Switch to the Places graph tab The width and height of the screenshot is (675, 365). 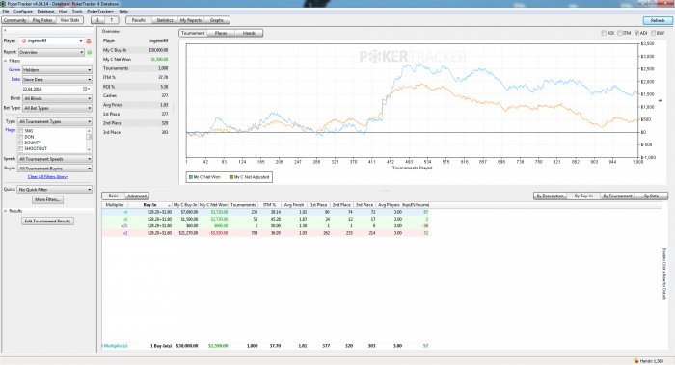[x=221, y=33]
